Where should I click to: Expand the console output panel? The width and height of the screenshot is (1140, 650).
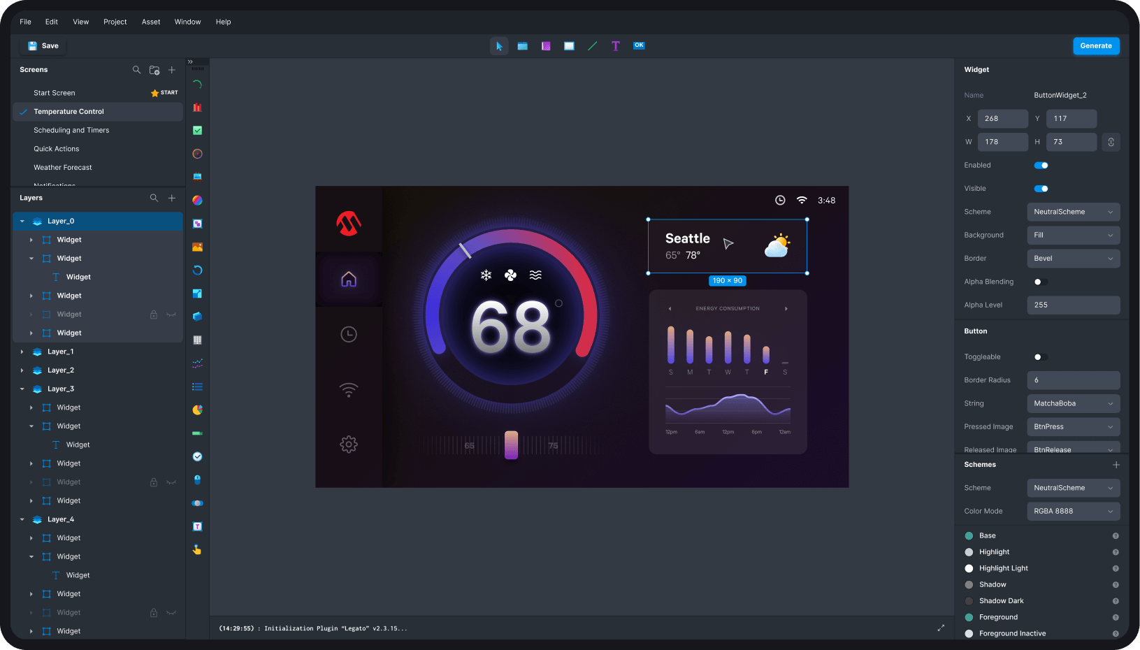click(x=941, y=628)
